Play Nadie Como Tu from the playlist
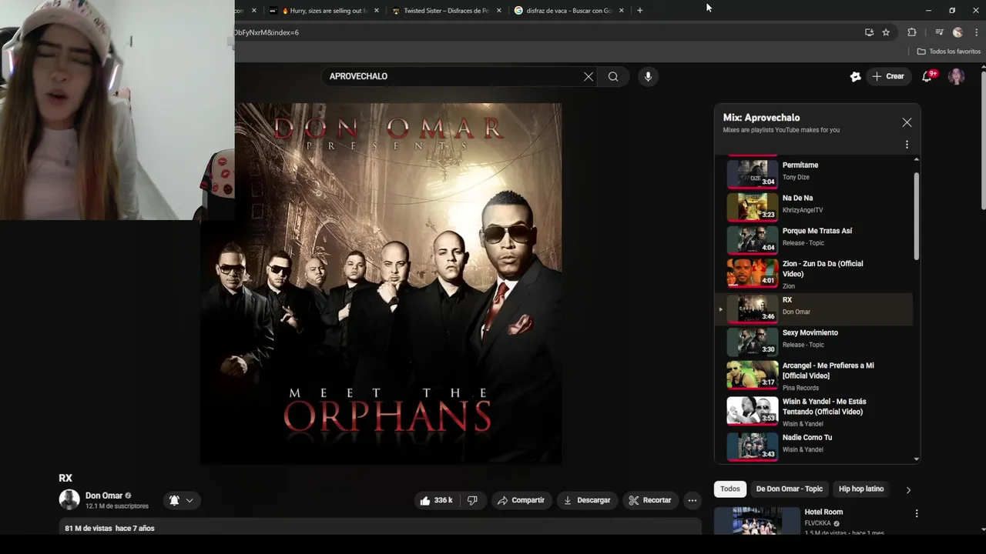This screenshot has width=986, height=554. click(x=814, y=446)
